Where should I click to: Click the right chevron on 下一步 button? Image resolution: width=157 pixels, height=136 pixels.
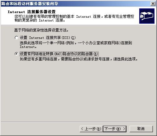point(124,129)
